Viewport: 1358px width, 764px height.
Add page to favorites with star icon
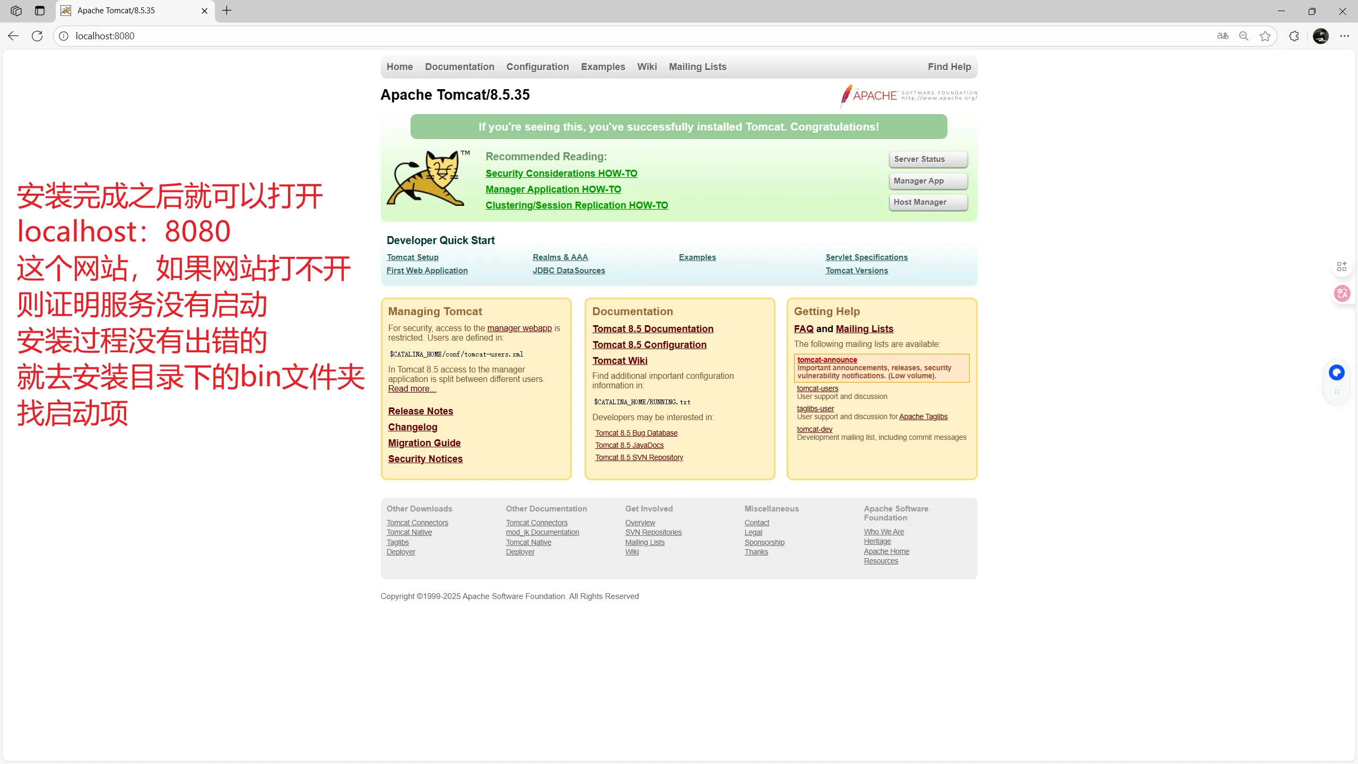coord(1265,36)
